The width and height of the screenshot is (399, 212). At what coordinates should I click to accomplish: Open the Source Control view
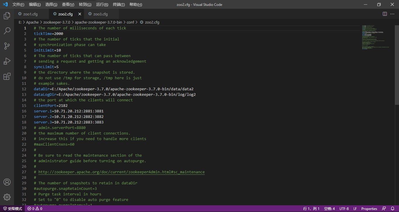click(x=7, y=46)
